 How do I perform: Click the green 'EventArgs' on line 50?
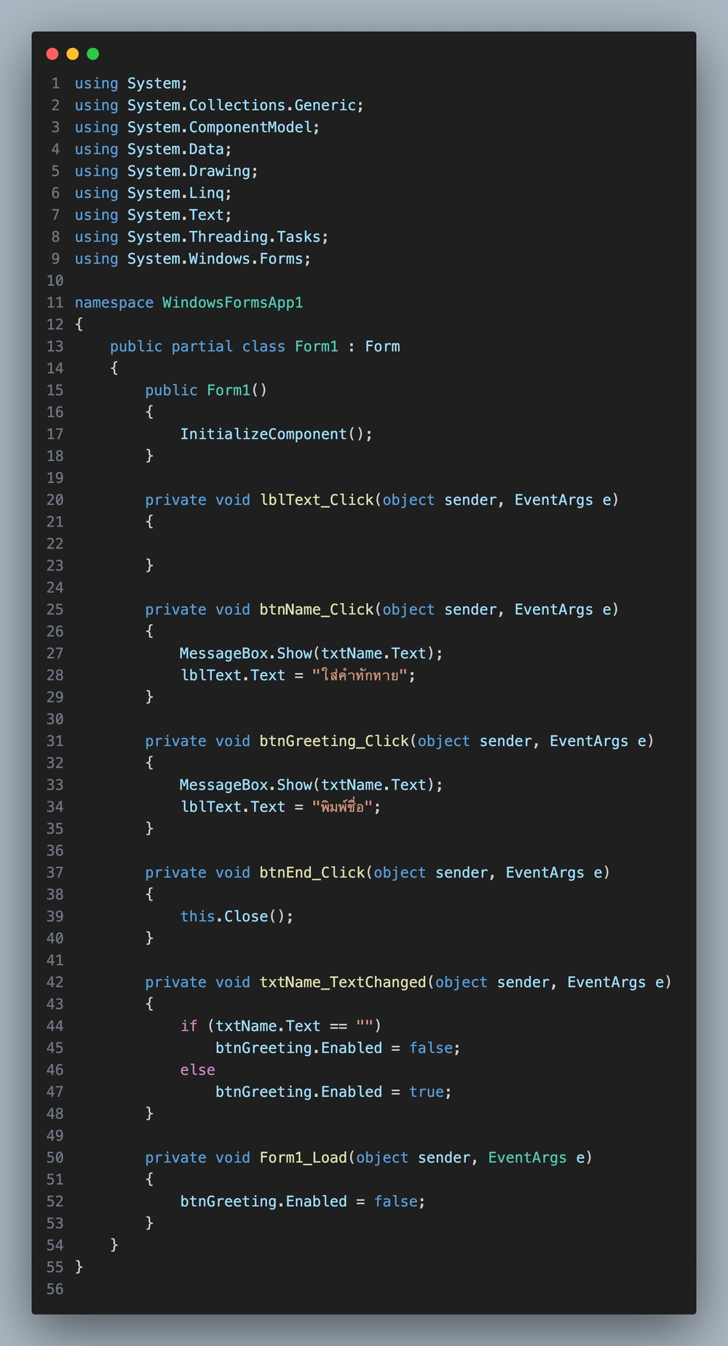(527, 1158)
